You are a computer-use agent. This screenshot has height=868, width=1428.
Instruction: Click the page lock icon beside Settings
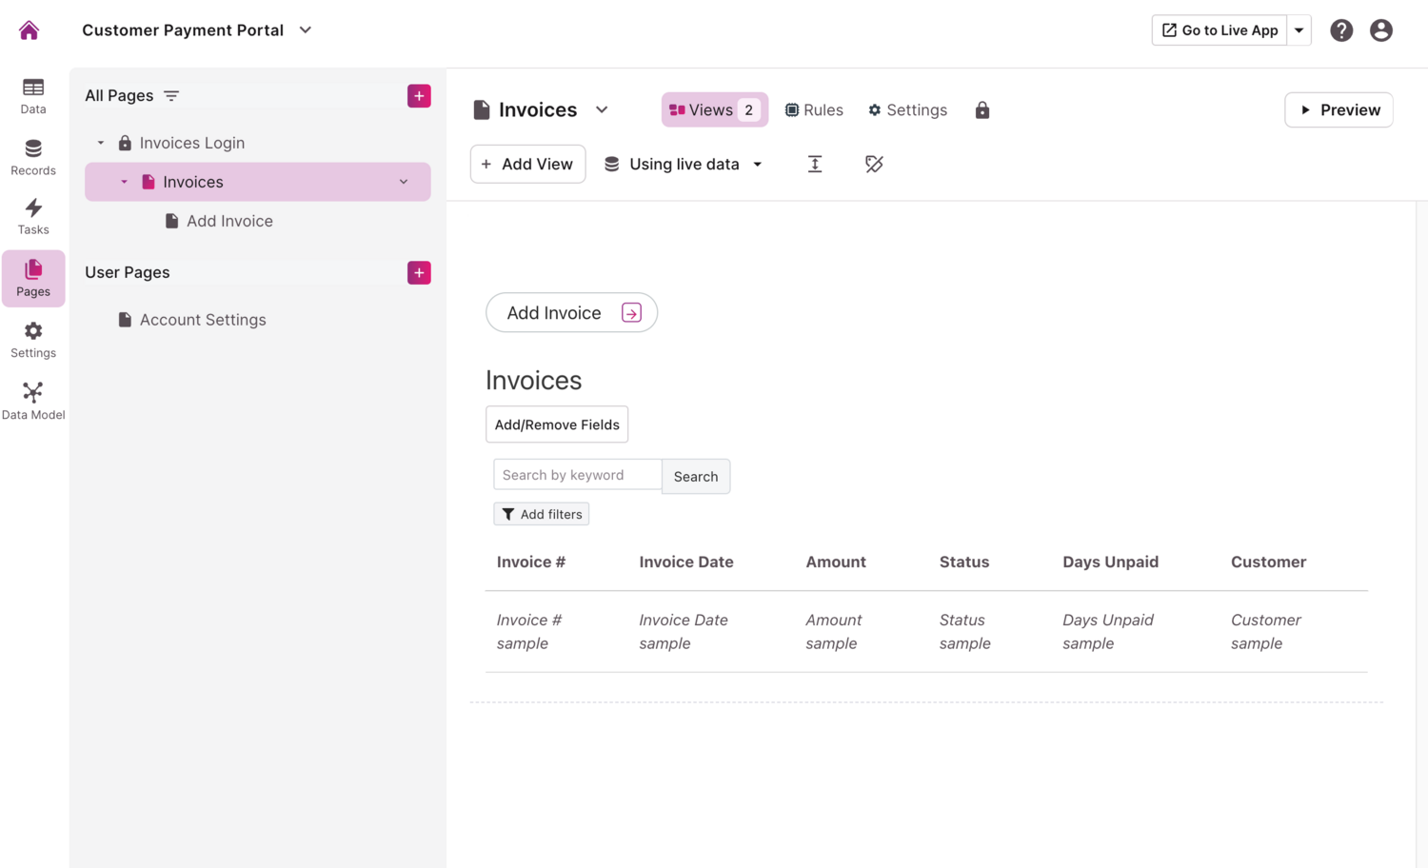coord(982,110)
